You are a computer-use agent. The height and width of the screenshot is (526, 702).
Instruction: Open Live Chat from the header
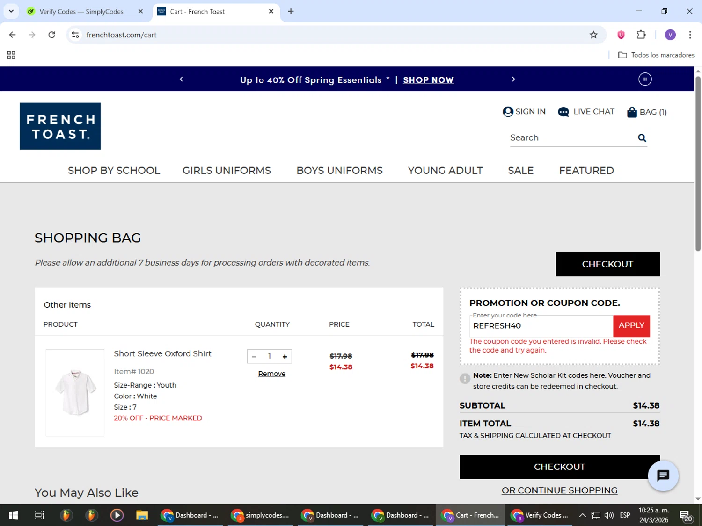[586, 112]
